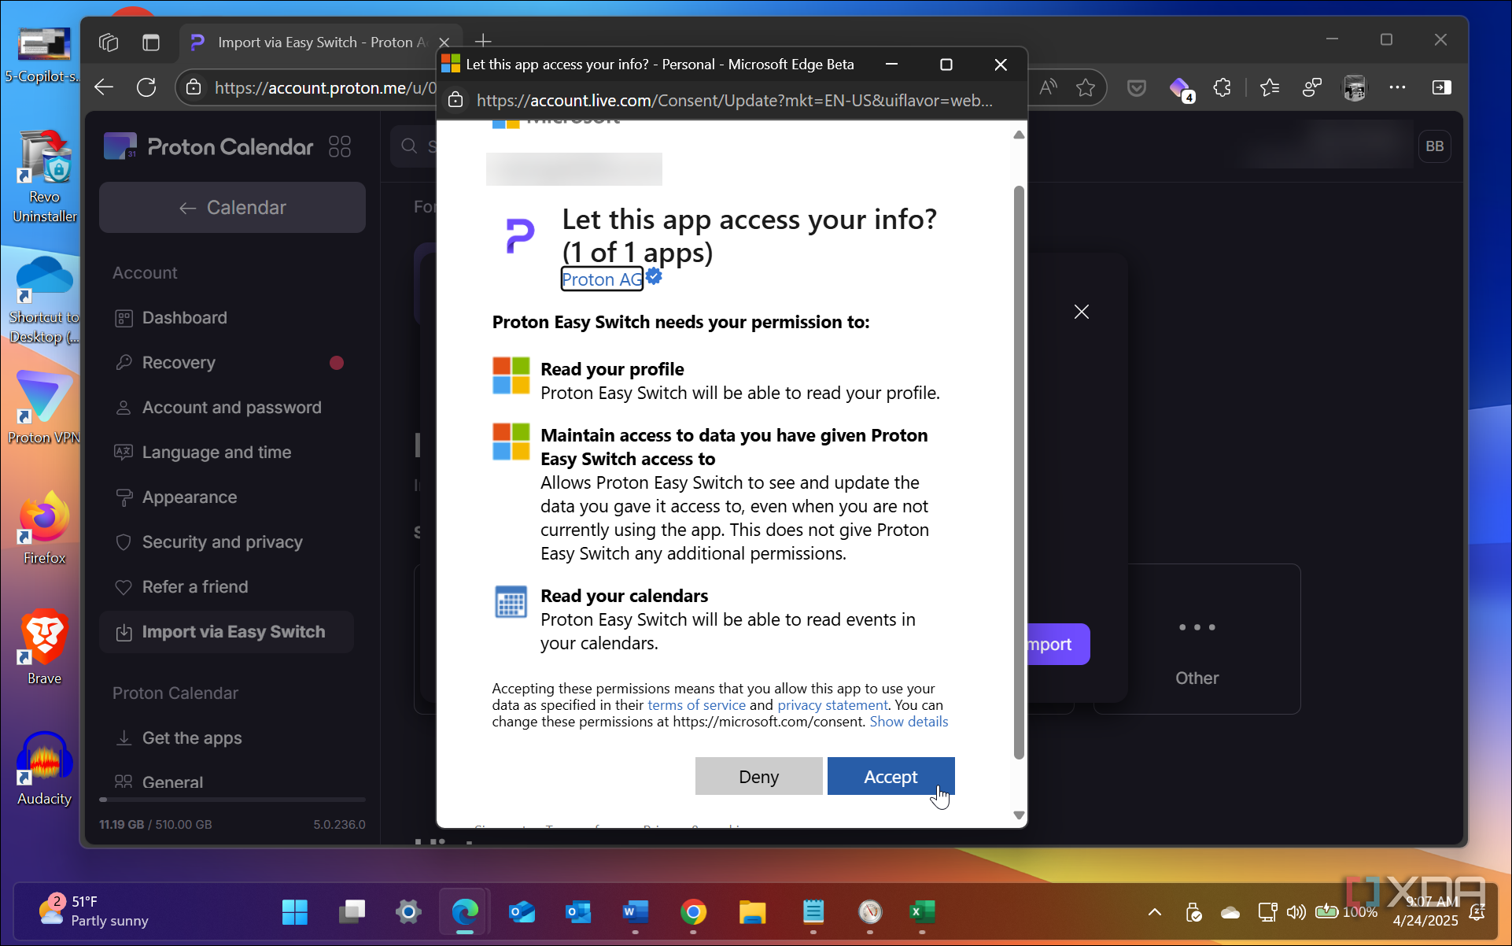This screenshot has width=1512, height=946.
Task: Open Language and time settings
Action: pos(216,453)
